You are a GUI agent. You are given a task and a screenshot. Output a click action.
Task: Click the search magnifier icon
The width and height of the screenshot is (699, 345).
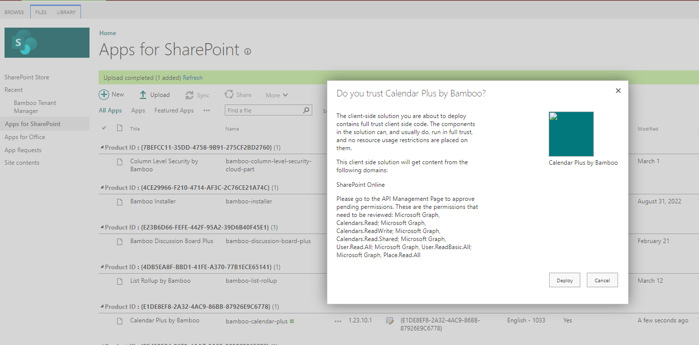coord(306,110)
